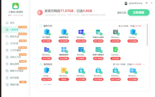
Task: Collapse the 缓存文件 section chevron
Action: click(x=144, y=26)
